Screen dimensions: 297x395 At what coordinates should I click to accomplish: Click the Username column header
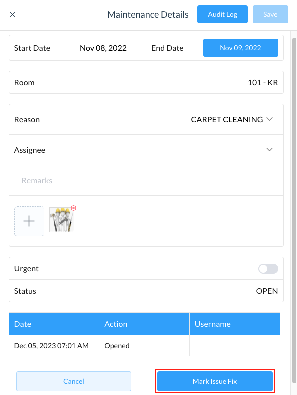pos(235,324)
